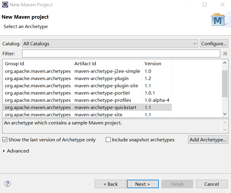Click the Next button
Viewport: 231px width, 193px height.
(143, 184)
